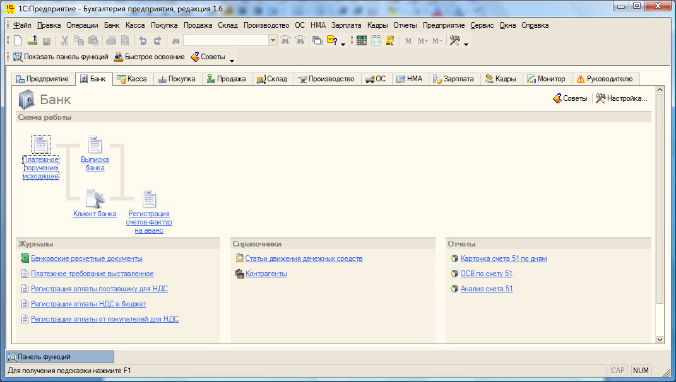The width and height of the screenshot is (676, 382).
Task: Select Панель функций window in bottom bar
Action: coord(61,357)
